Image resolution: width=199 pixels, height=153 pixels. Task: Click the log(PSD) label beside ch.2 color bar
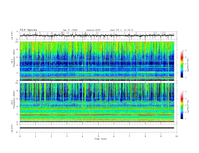click(x=188, y=106)
